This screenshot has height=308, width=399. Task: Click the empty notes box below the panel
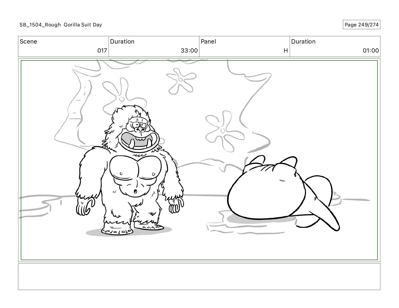pyautogui.click(x=199, y=277)
